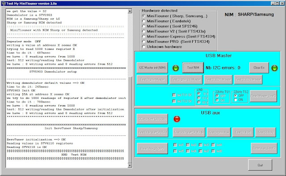Image resolution: width=286 pixels, height=176 pixels.
Task: Turn 22kHz TS2 ON
Action: point(238,100)
